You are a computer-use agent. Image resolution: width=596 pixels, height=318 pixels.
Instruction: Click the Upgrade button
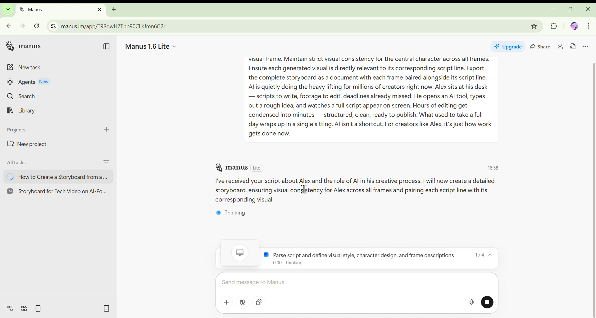508,46
